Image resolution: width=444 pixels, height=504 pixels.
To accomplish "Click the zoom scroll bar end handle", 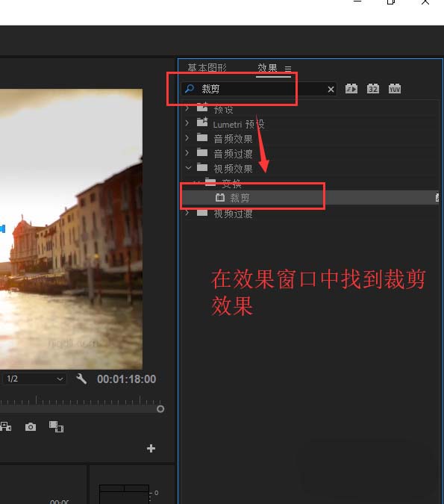I will pos(160,409).
